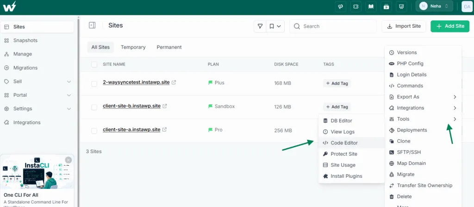Collapse the sidebar panel toggle icon
The height and width of the screenshot is (207, 474).
point(92,25)
